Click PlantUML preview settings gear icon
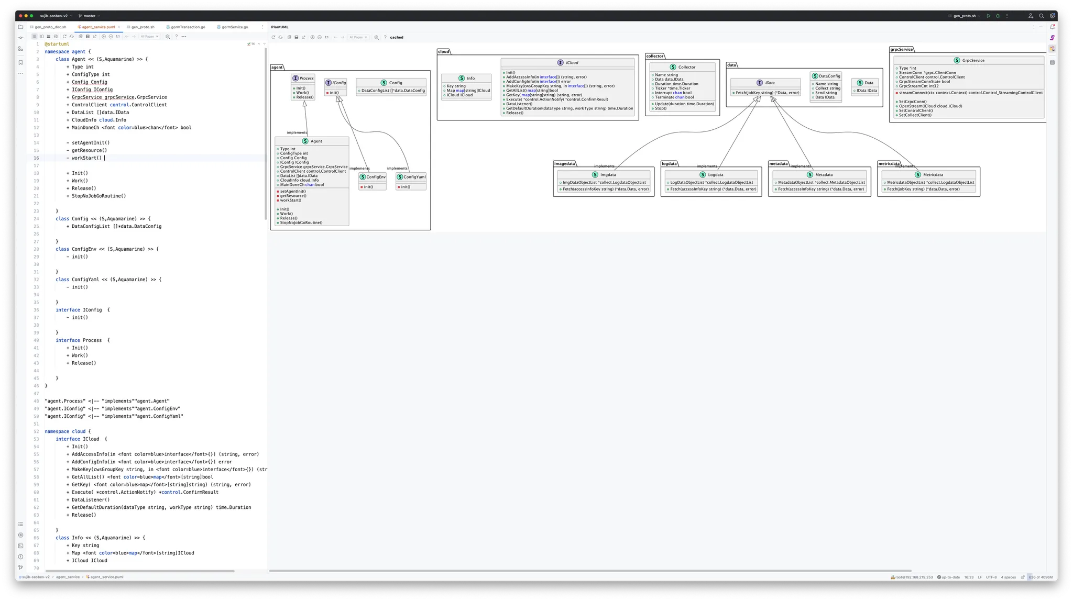This screenshot has width=1073, height=601. point(376,37)
